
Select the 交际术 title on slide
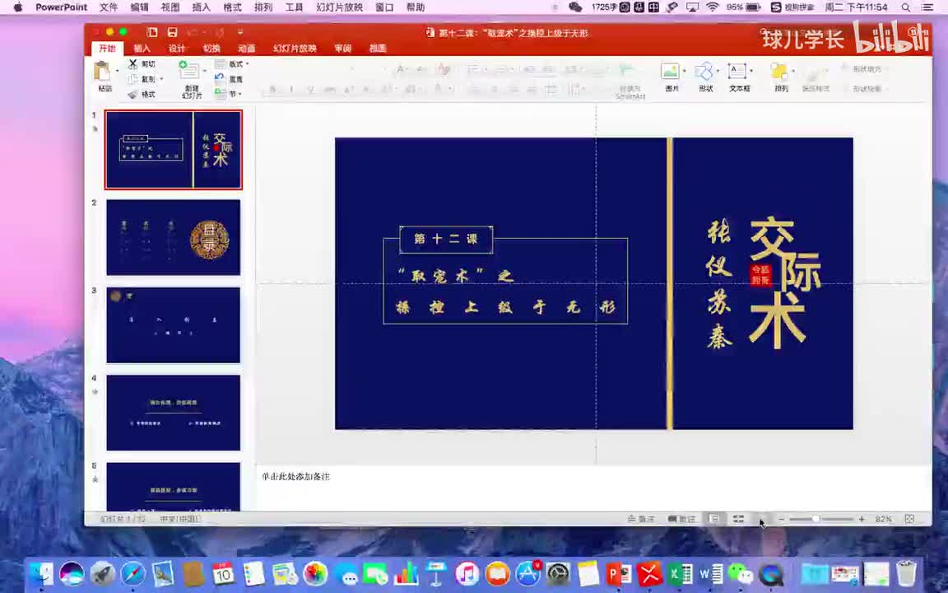pos(784,282)
